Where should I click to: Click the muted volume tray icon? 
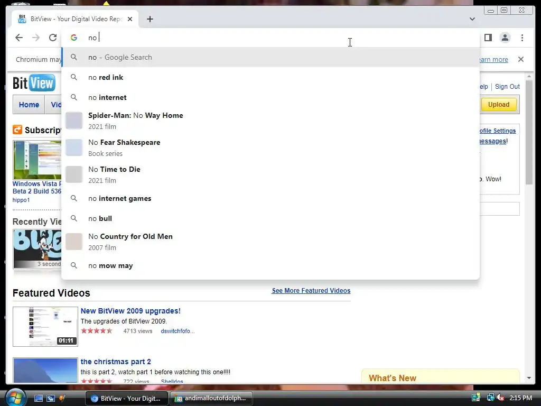pyautogui.click(x=500, y=398)
